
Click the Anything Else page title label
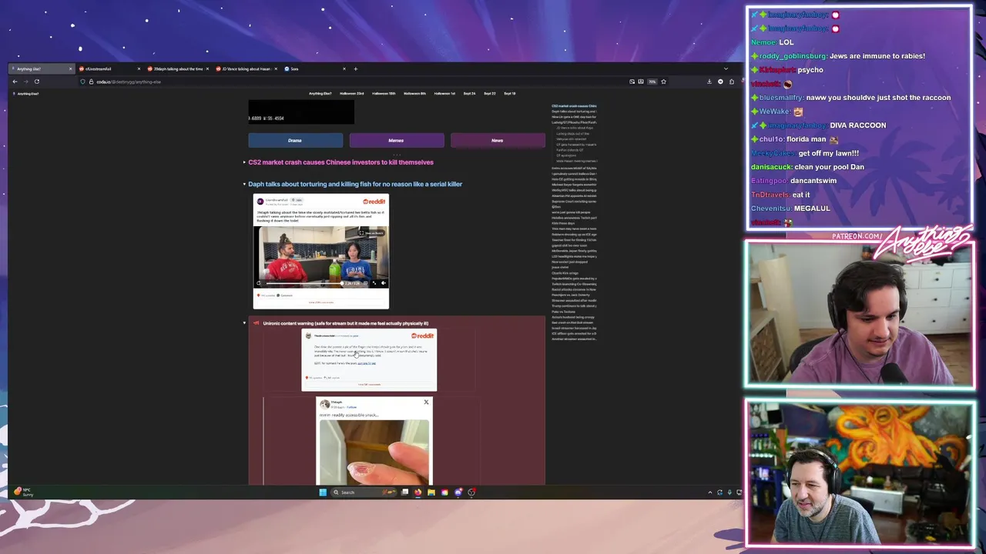tap(28, 94)
